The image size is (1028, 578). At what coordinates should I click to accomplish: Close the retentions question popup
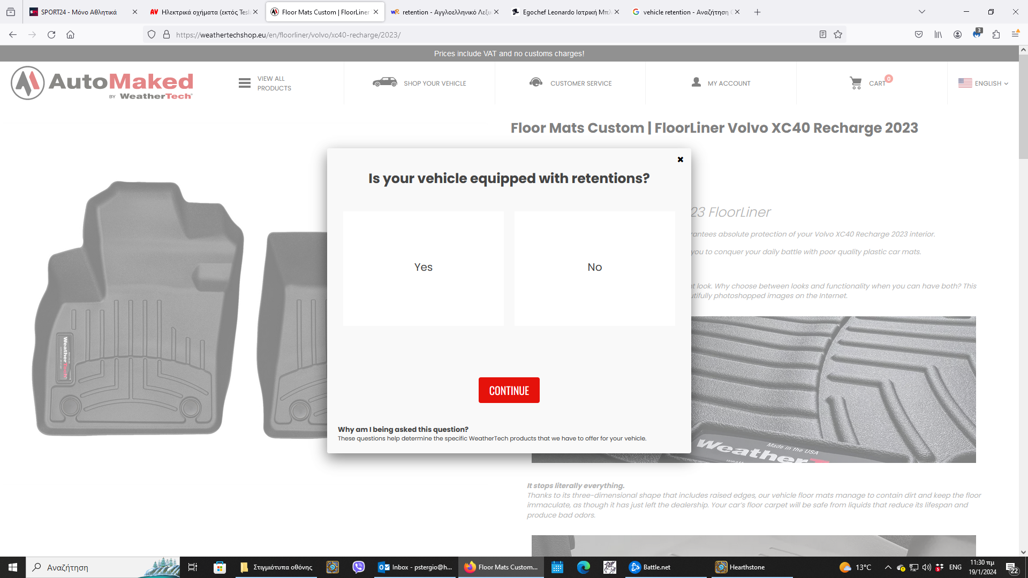pyautogui.click(x=680, y=159)
